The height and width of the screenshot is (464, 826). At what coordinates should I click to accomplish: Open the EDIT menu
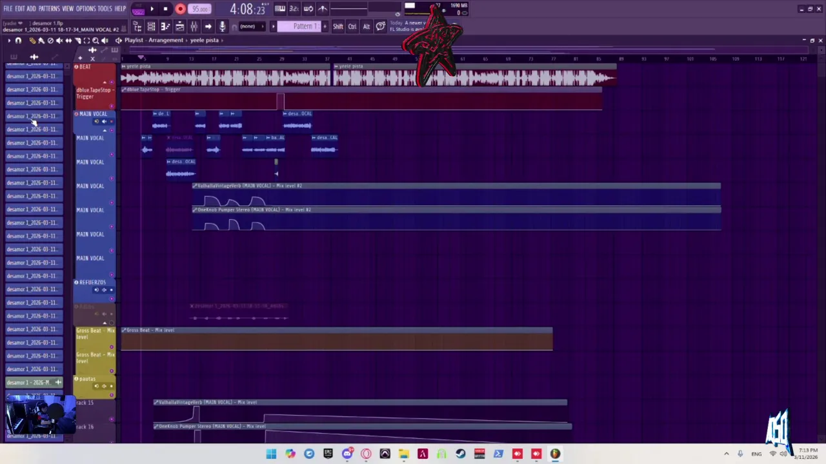20,8
